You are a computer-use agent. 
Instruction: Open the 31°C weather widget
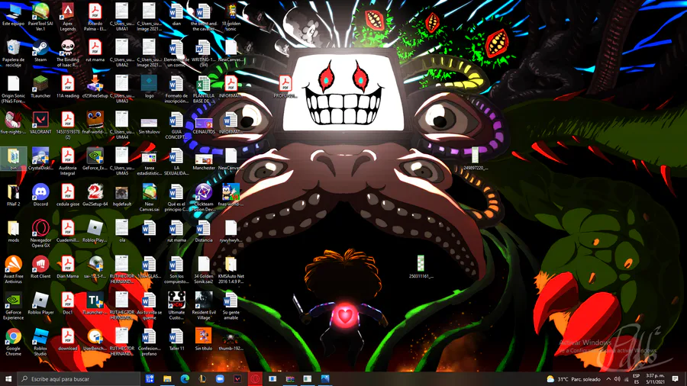pos(573,379)
